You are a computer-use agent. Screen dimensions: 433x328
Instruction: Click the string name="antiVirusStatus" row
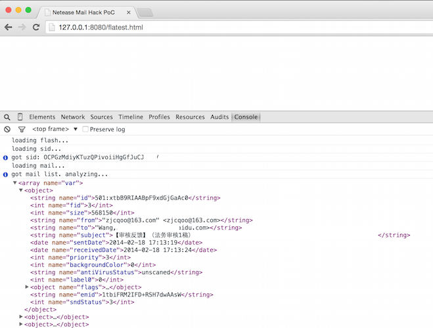116,272
